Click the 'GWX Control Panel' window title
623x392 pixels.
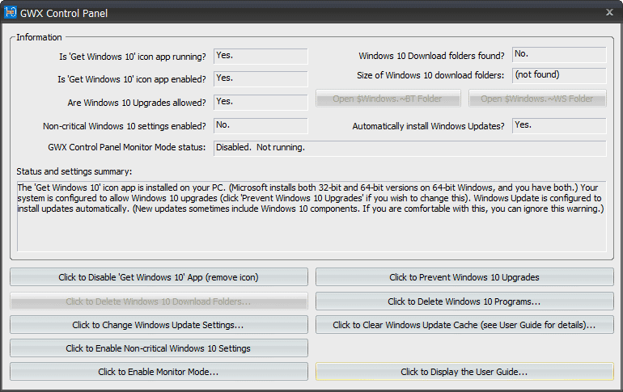click(x=64, y=13)
